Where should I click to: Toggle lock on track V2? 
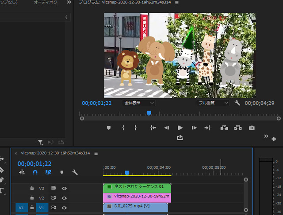click(x=32, y=198)
